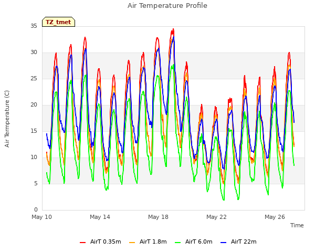Click the 10 y-axis tick label
The image size is (336, 252).
34,157
